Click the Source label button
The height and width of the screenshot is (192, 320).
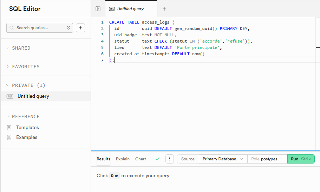pyautogui.click(x=188, y=159)
